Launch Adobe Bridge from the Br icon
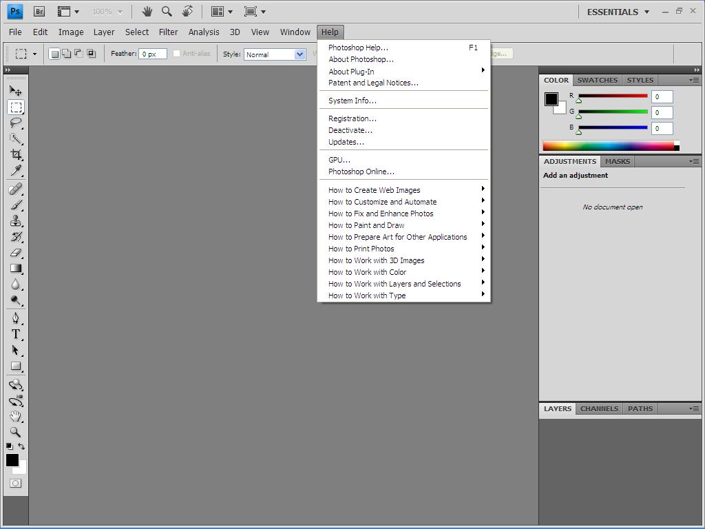 click(39, 12)
